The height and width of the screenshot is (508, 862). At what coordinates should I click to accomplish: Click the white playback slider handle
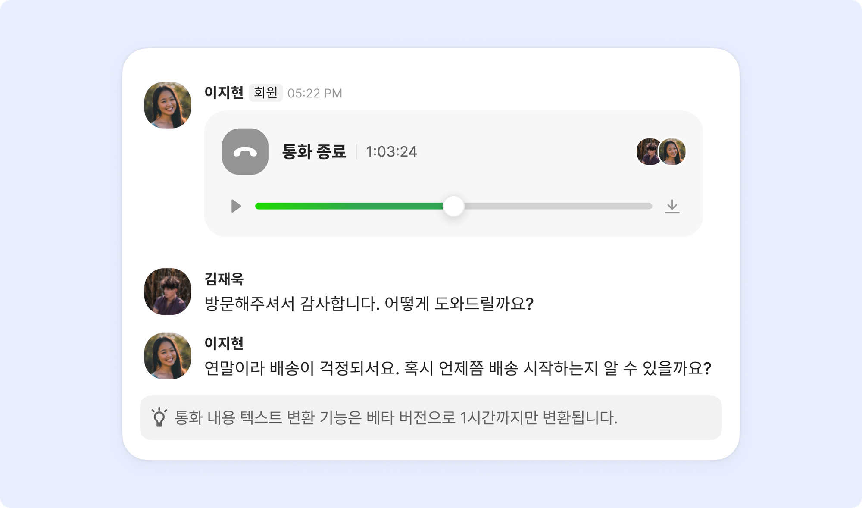[x=453, y=206]
